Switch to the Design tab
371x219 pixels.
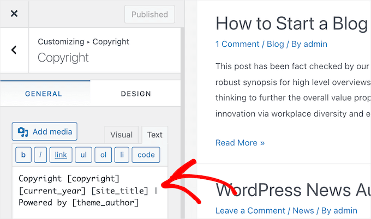click(x=136, y=94)
